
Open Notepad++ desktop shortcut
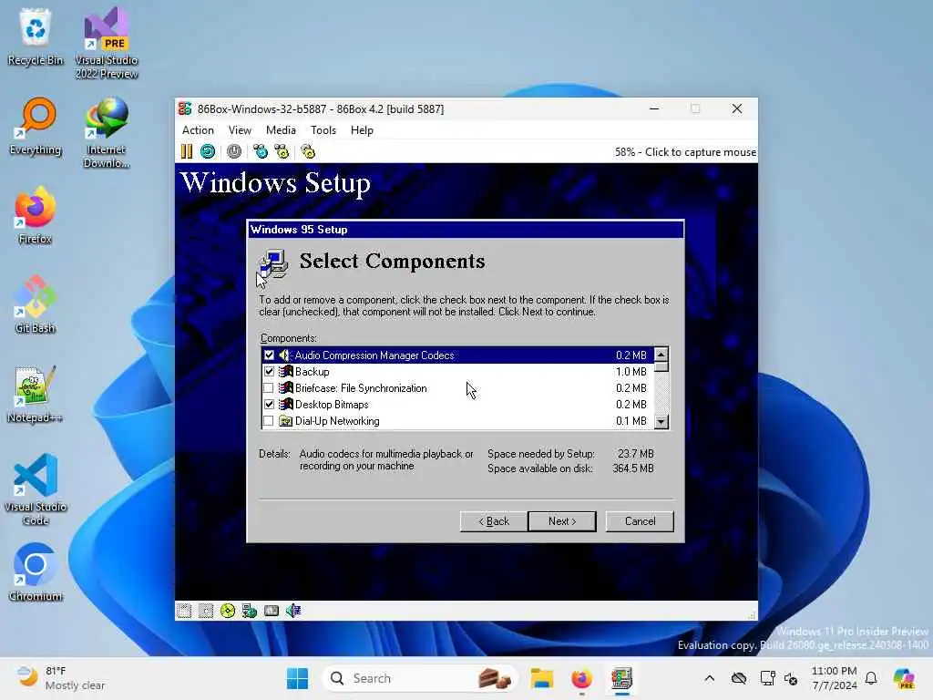[36, 394]
